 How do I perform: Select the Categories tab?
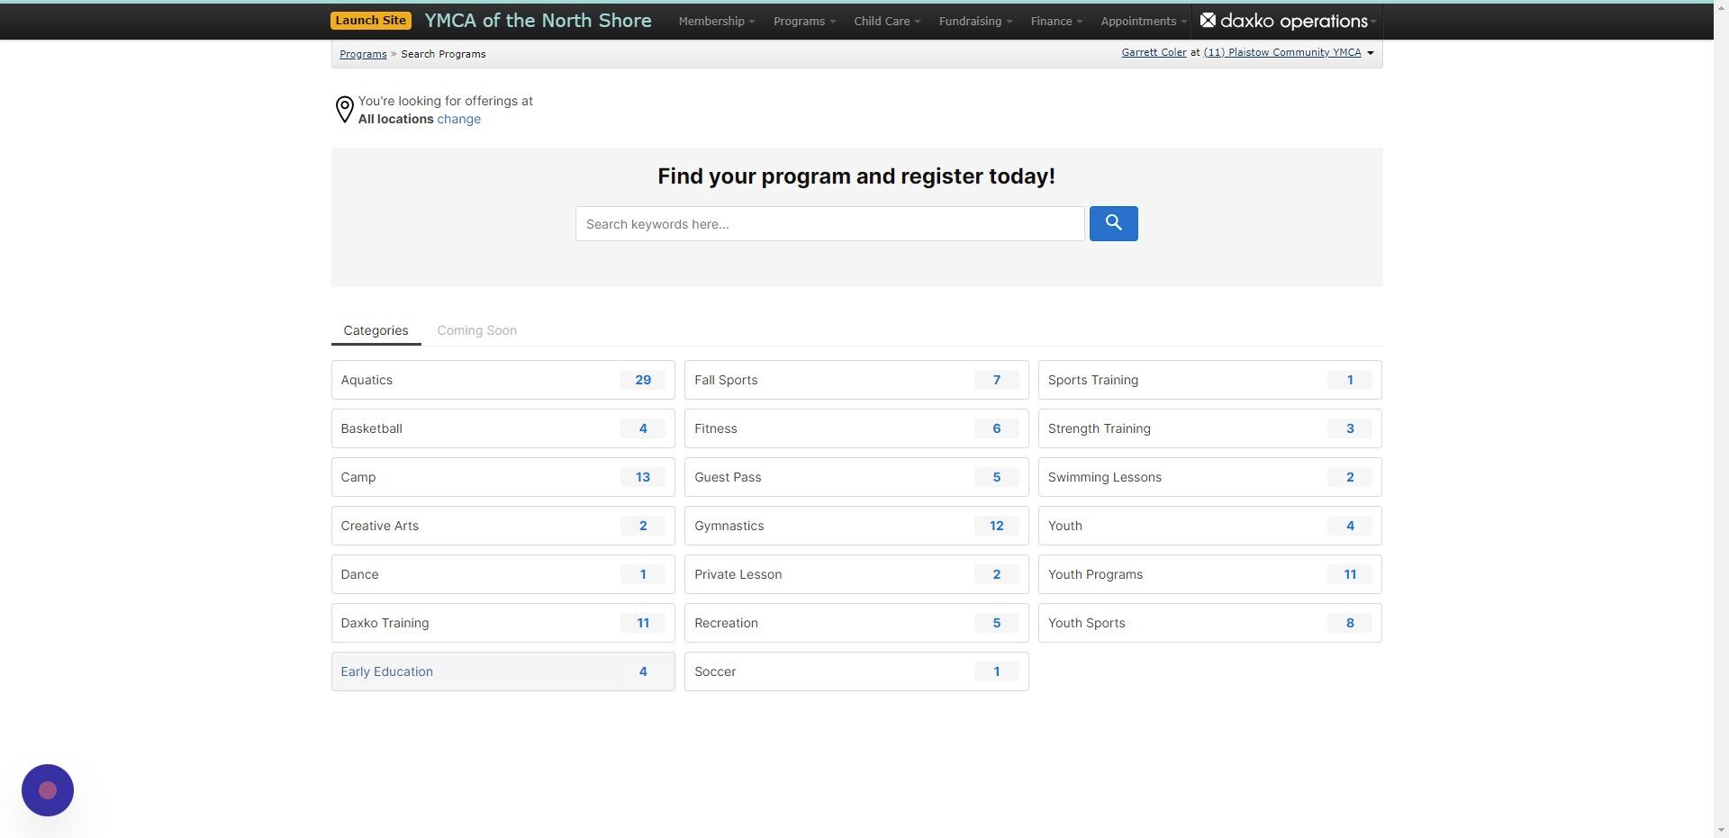click(x=376, y=330)
